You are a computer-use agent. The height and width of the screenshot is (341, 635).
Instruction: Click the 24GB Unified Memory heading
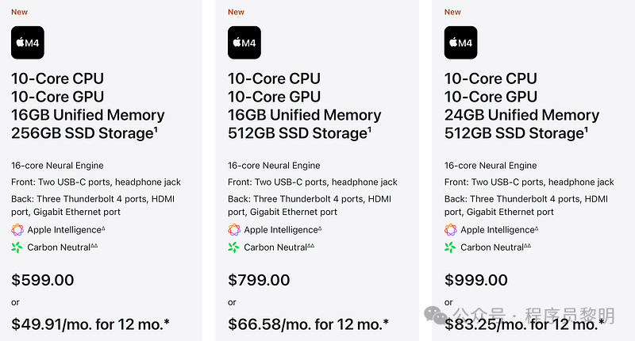(521, 115)
